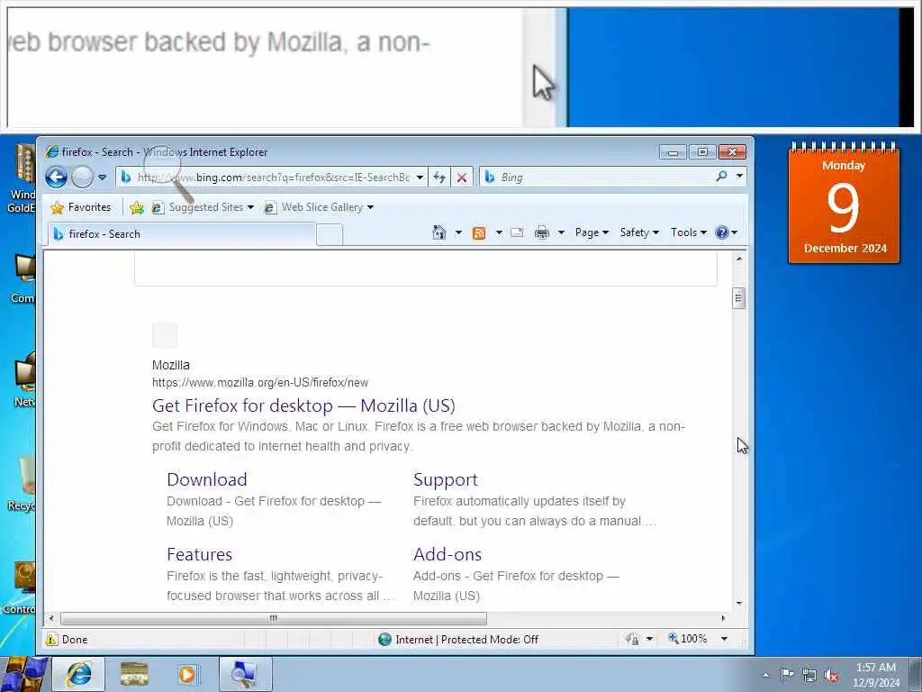Click the network tray icon
The image size is (922, 692).
(809, 675)
